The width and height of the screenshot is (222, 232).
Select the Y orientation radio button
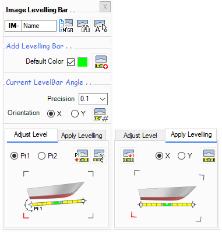coord(78,114)
